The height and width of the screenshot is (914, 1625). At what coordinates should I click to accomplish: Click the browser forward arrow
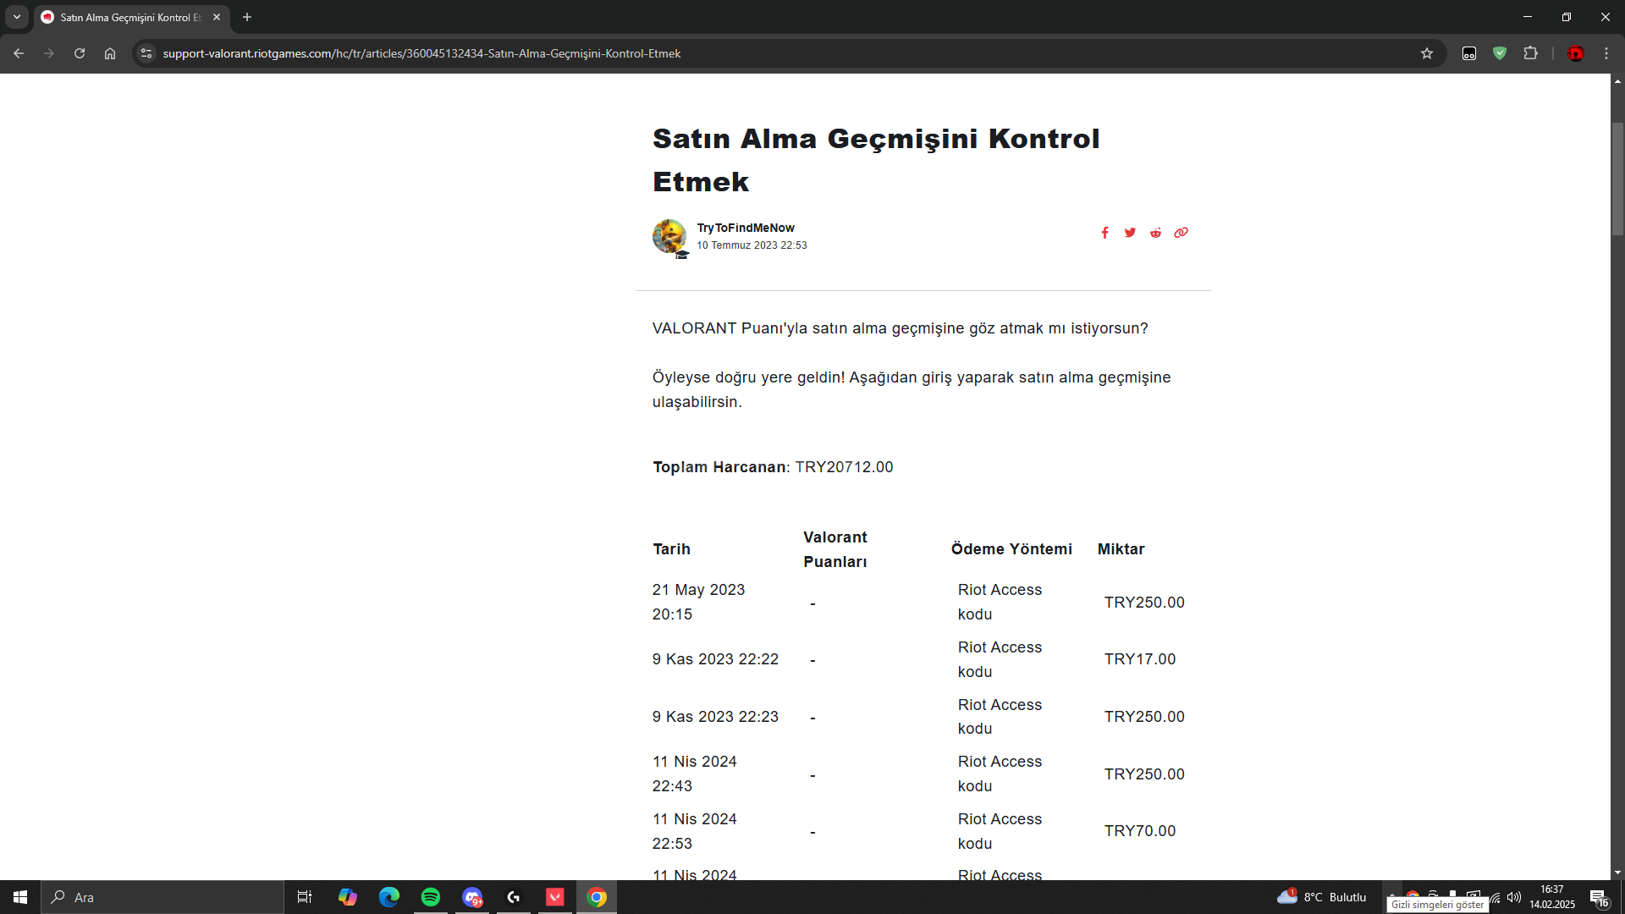tap(49, 53)
